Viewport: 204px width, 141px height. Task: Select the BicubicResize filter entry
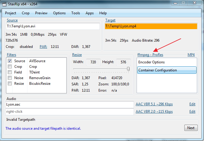40,84
